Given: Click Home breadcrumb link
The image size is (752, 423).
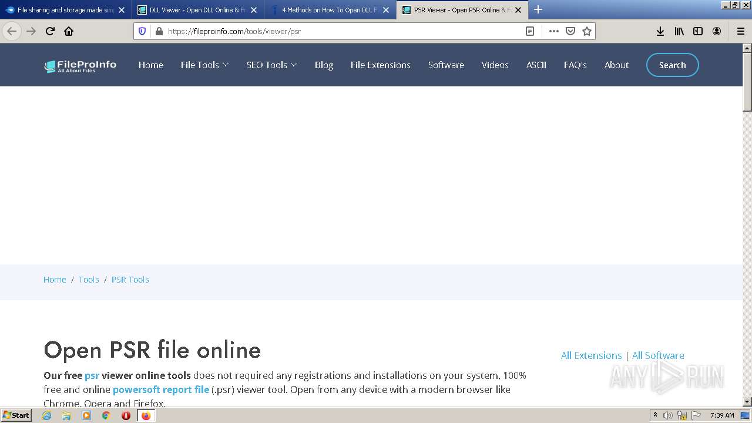Looking at the screenshot, I should click(55, 280).
